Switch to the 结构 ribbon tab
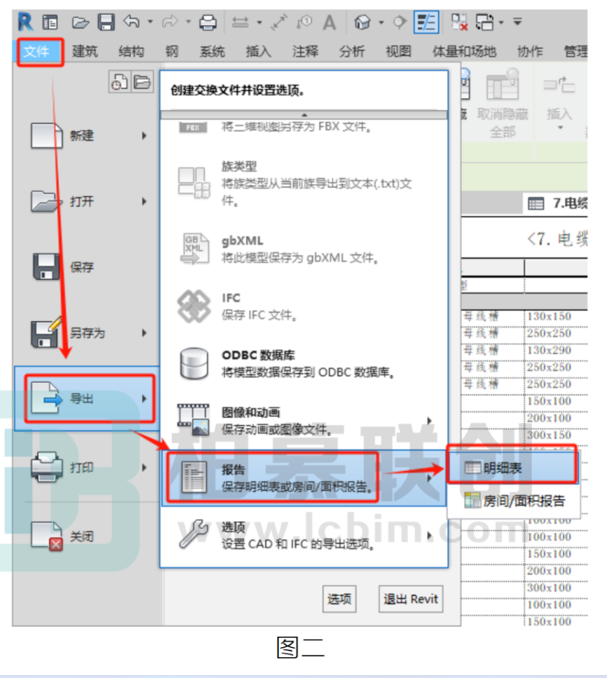Image resolution: width=607 pixels, height=678 pixels. 132,52
